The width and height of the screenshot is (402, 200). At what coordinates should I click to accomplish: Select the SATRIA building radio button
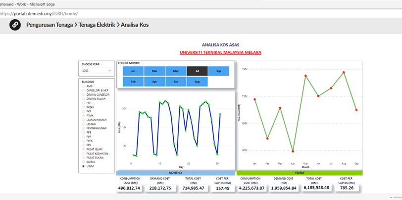point(83,162)
